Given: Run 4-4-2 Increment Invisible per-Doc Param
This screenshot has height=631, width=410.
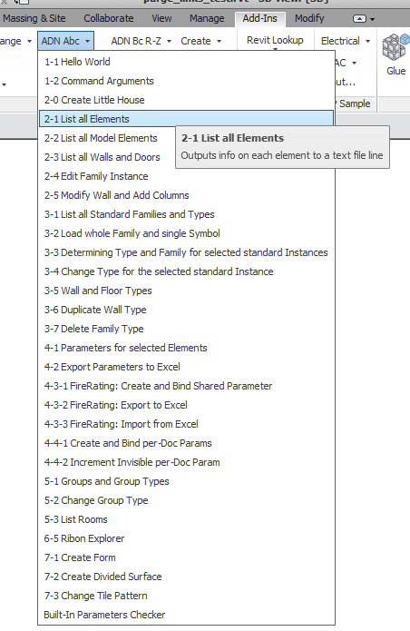Looking at the screenshot, I should [x=187, y=462].
